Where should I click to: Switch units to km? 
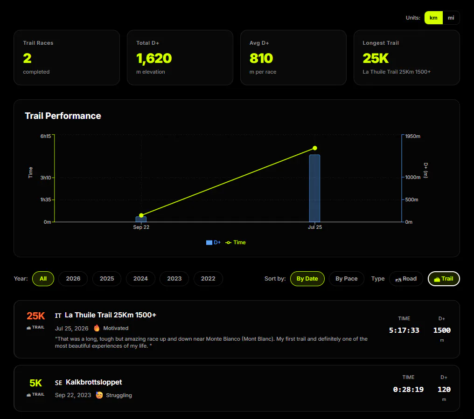click(x=433, y=18)
